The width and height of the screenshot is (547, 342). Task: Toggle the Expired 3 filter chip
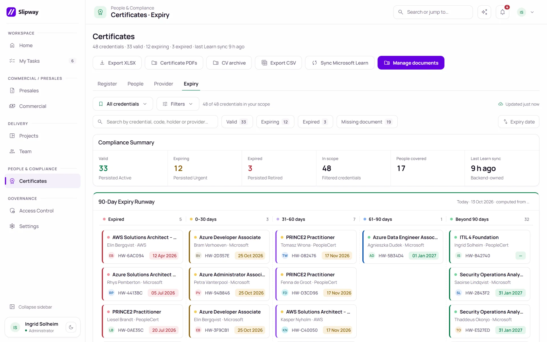tap(315, 122)
